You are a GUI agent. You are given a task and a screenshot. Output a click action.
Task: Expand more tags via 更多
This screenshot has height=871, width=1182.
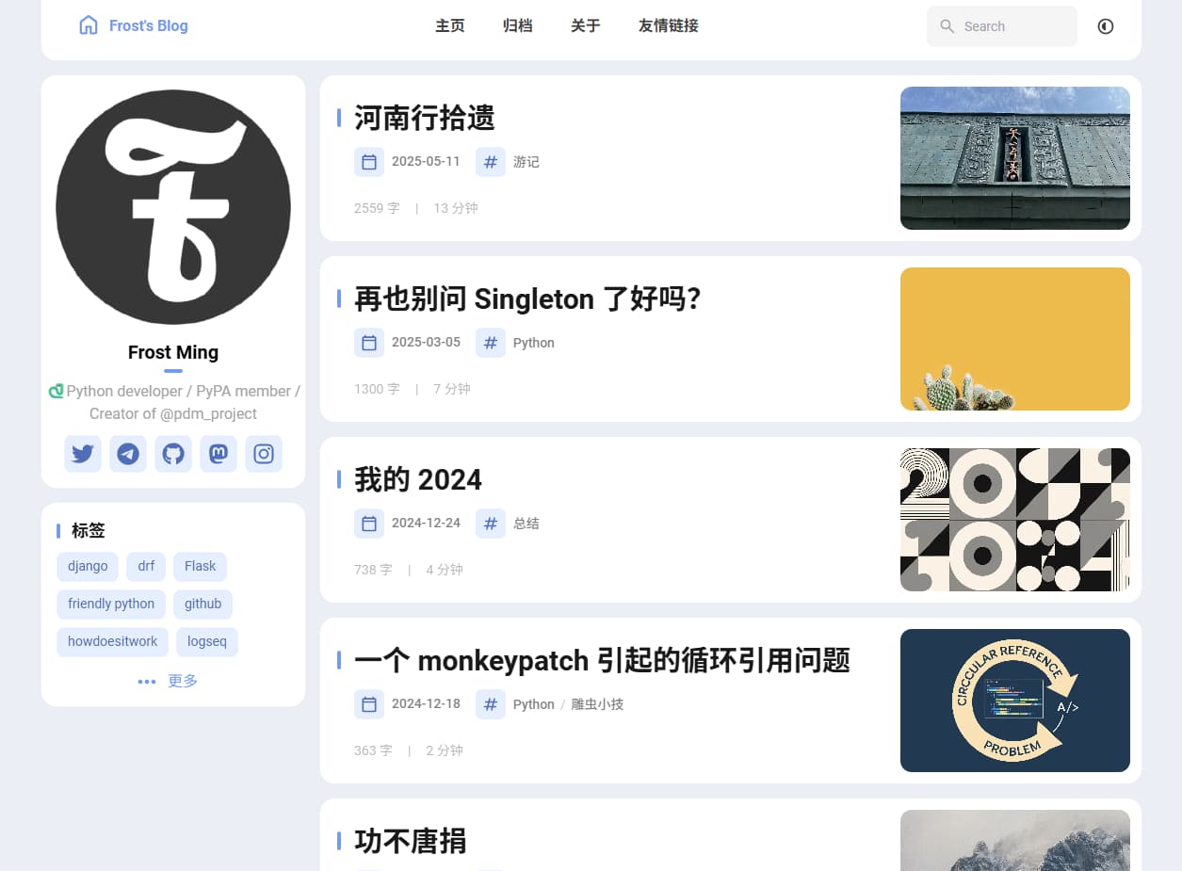pyautogui.click(x=169, y=681)
